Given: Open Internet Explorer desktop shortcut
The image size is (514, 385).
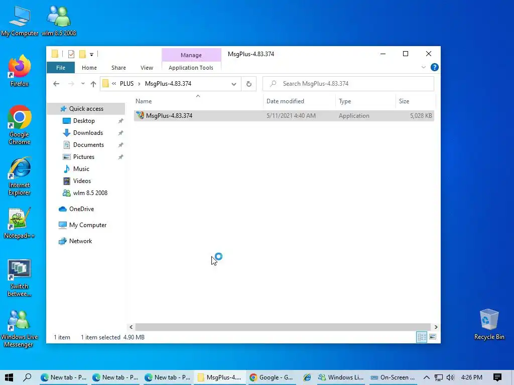Looking at the screenshot, I should pyautogui.click(x=20, y=176).
